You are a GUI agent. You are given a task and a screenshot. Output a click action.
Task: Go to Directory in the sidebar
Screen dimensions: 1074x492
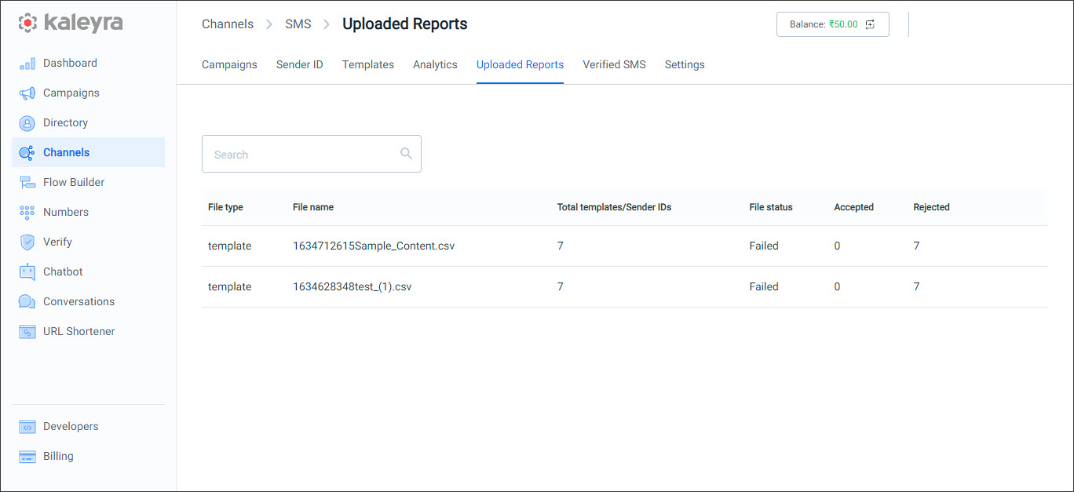88,122
